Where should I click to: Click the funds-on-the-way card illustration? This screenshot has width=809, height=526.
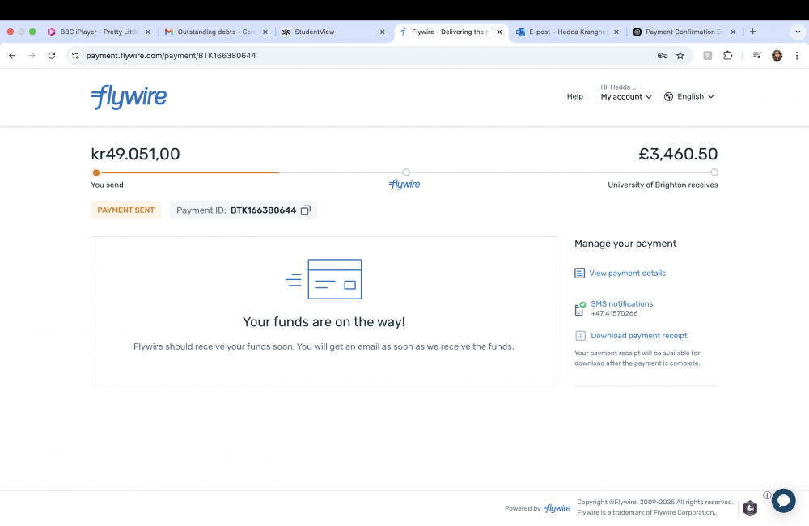324,279
